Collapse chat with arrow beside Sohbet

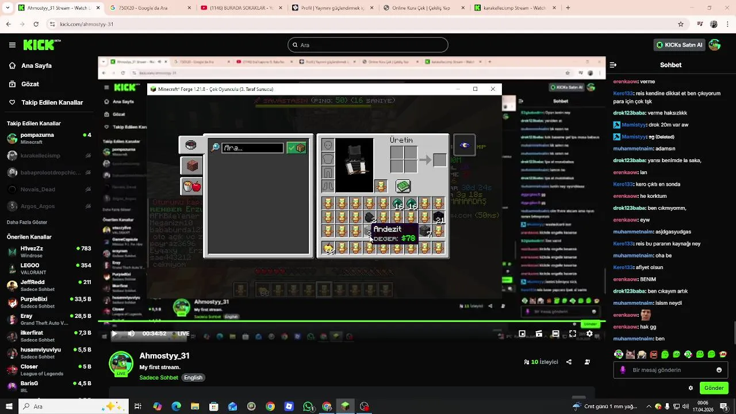click(x=614, y=65)
